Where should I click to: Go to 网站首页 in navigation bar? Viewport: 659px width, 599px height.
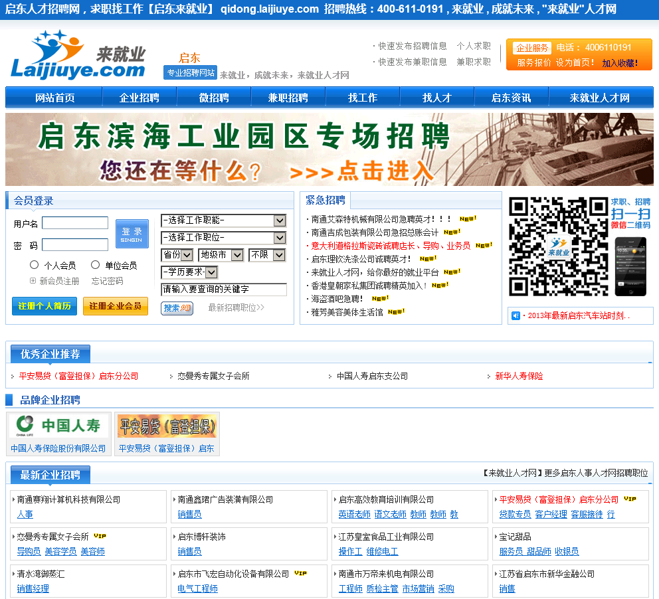point(54,98)
